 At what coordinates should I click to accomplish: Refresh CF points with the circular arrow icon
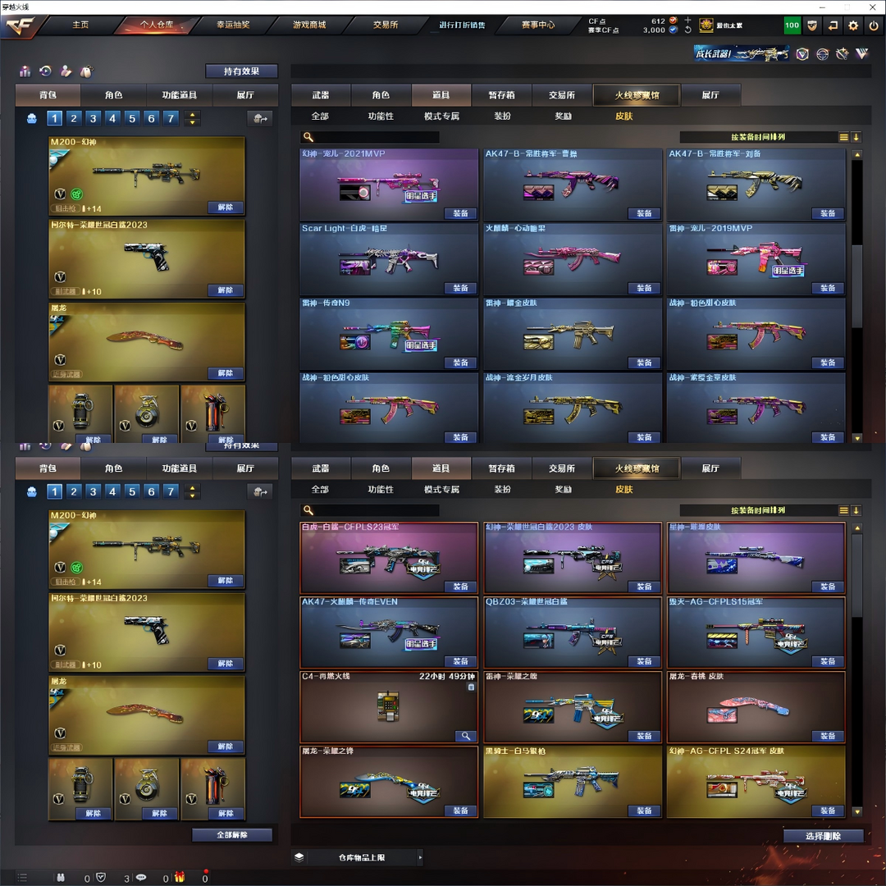click(x=687, y=30)
